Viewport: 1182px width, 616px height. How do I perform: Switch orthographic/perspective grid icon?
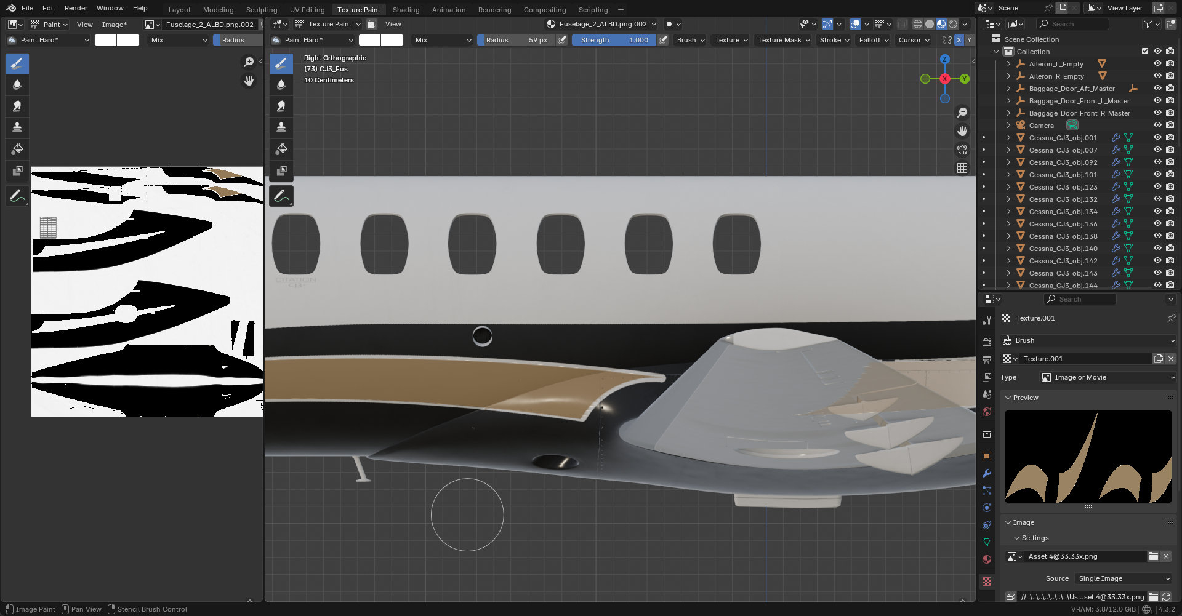[962, 168]
